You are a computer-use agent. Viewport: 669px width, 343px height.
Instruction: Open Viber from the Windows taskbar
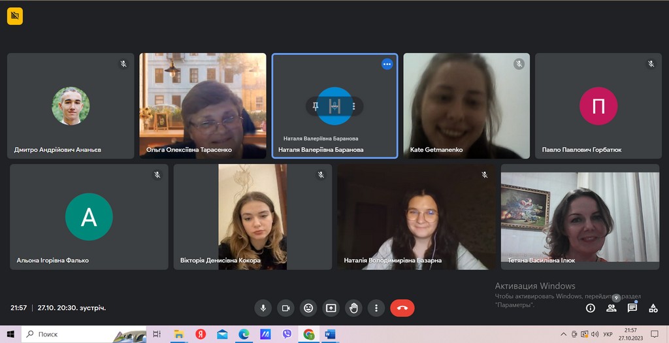[287, 334]
